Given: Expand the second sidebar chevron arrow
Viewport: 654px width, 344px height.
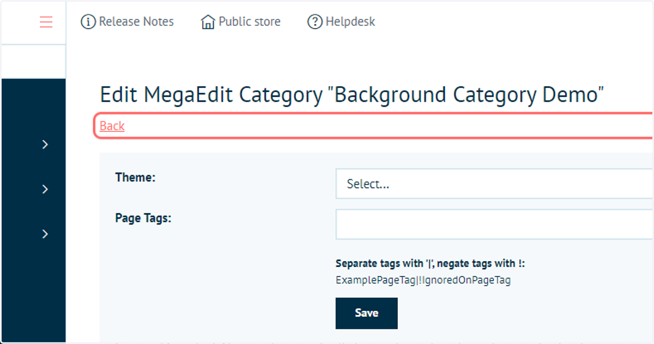Looking at the screenshot, I should point(45,189).
